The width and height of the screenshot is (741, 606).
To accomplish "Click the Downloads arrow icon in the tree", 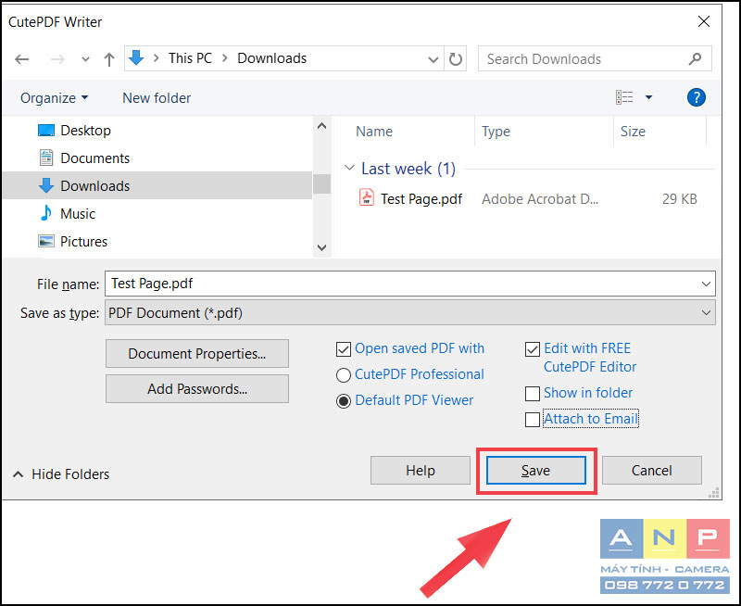I will [45, 185].
